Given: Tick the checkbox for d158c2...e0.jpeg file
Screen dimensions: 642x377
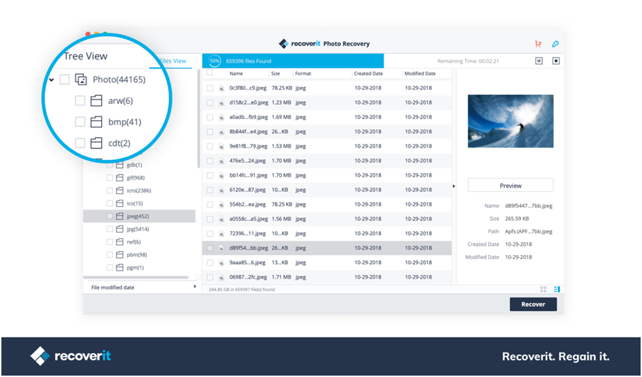Looking at the screenshot, I should 210,103.
